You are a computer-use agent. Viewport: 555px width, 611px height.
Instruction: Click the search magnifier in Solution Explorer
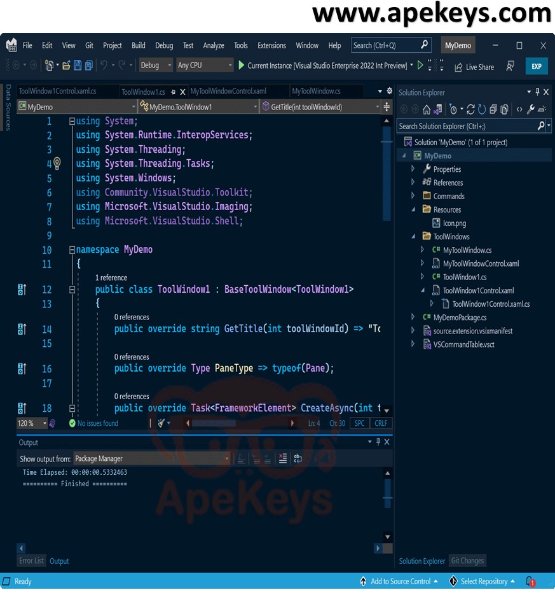coord(541,126)
